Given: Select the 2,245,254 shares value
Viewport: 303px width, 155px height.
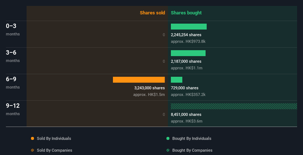Looking at the screenshot, I should point(186,35).
